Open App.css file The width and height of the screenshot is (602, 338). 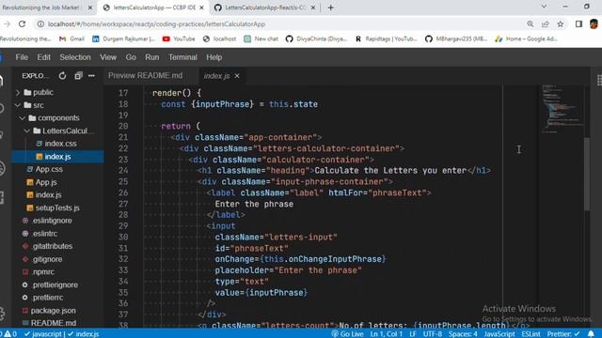click(x=49, y=169)
